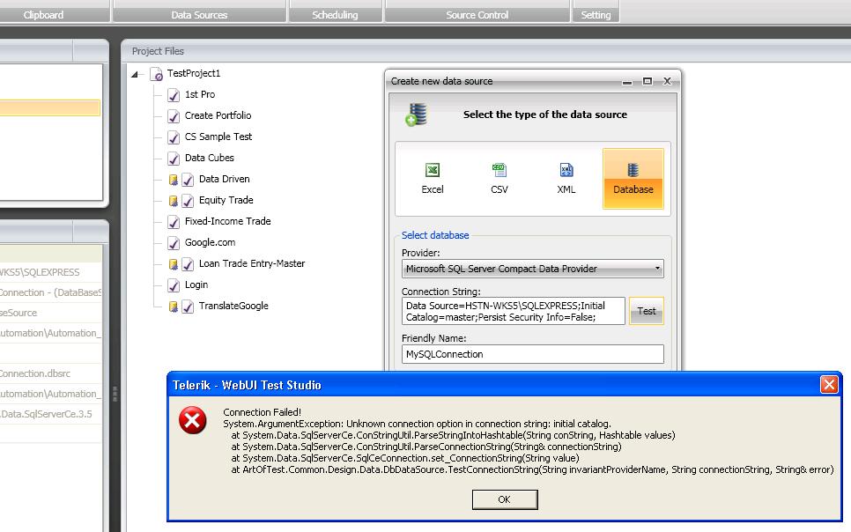Close the Telerik error message box

tap(829, 385)
